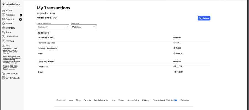Click the chevron in the Past Year dropdown
Viewport: 249px width, 110px height.
[x=94, y=27]
